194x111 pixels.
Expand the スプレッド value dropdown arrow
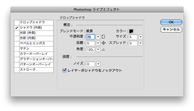click(140, 43)
